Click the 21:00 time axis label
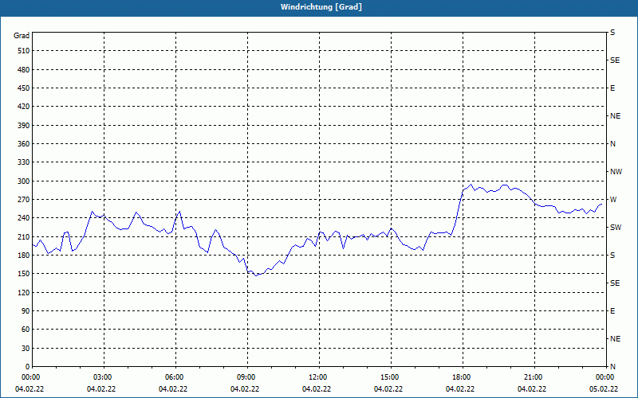 click(532, 377)
